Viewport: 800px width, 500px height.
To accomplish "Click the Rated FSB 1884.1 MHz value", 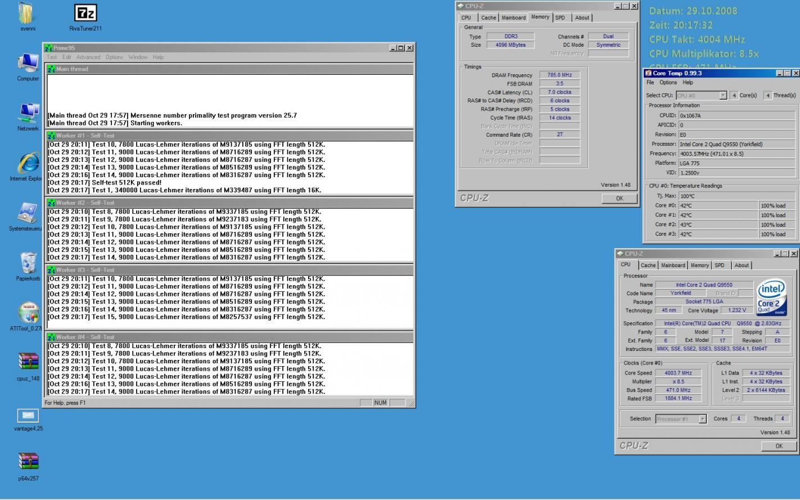I will click(x=678, y=398).
